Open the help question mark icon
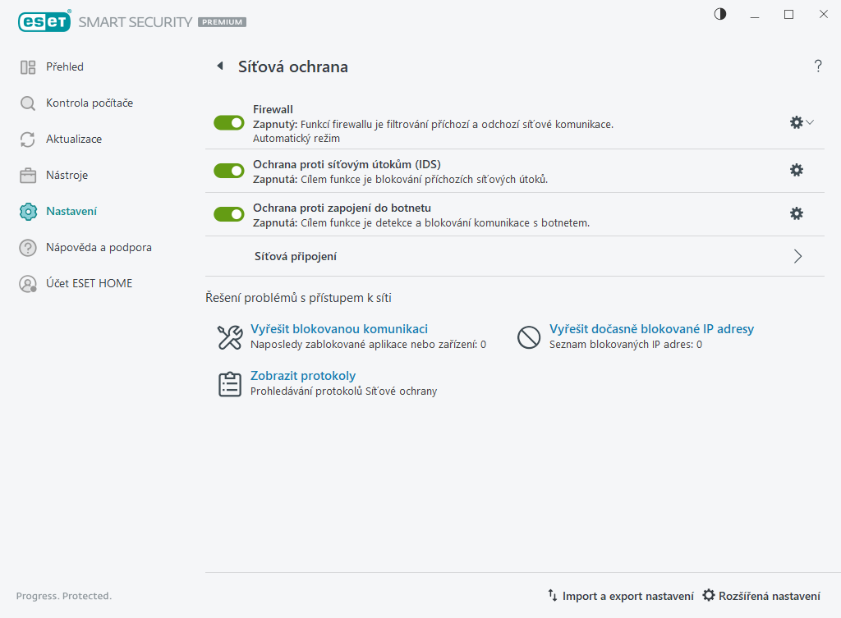841x618 pixels. point(818,66)
